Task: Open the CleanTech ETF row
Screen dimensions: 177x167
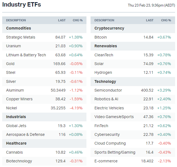Action: (104, 55)
